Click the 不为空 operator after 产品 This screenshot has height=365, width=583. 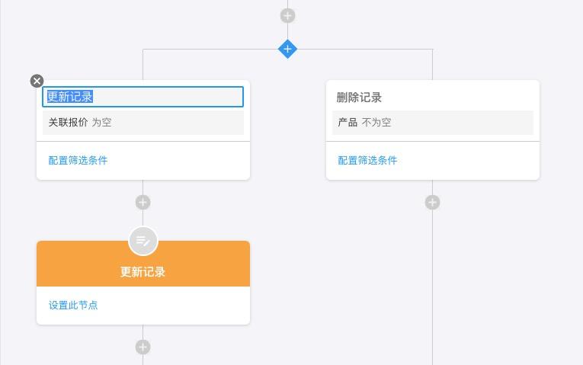(376, 122)
